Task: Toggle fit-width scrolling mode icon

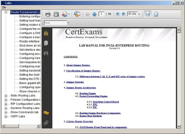Action: point(148,14)
